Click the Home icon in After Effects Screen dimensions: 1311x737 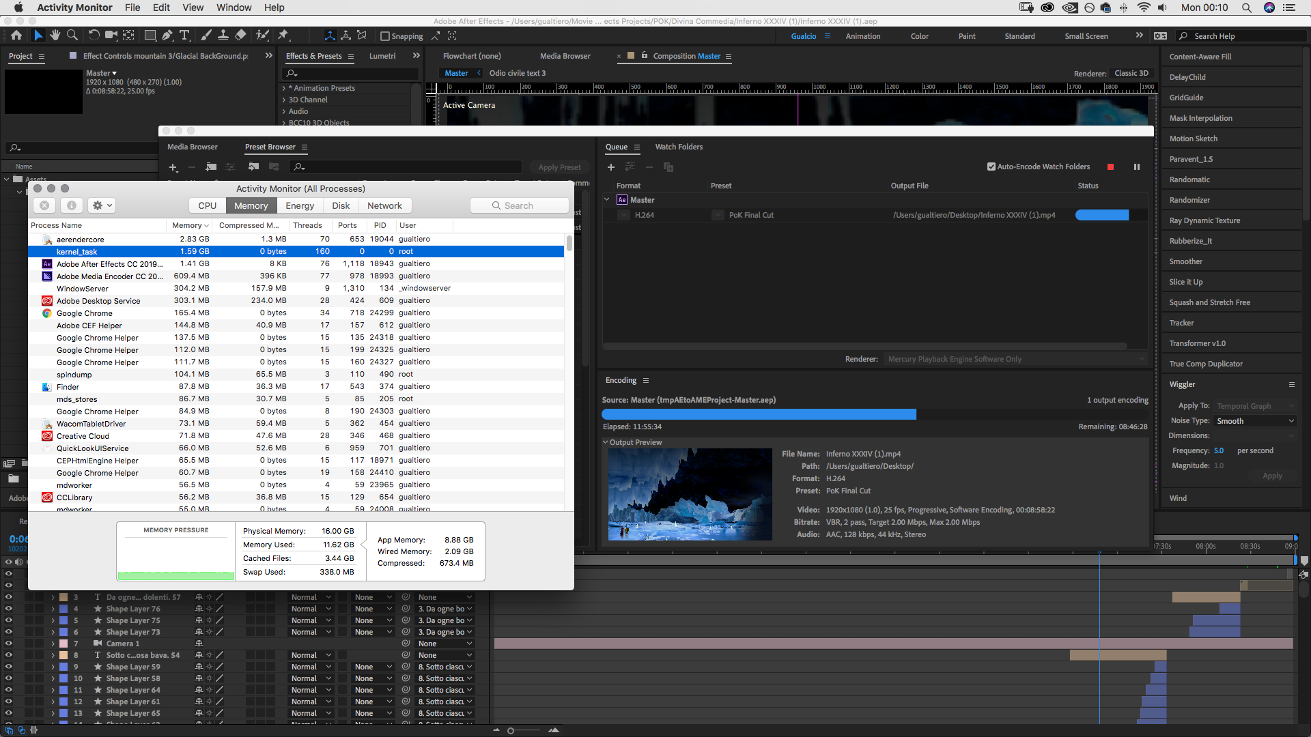[x=16, y=35]
